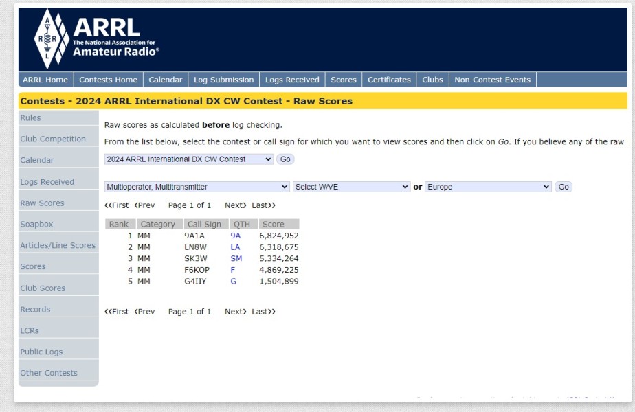Open Logs Received in top navigation bar
The height and width of the screenshot is (412, 635).
pos(292,80)
